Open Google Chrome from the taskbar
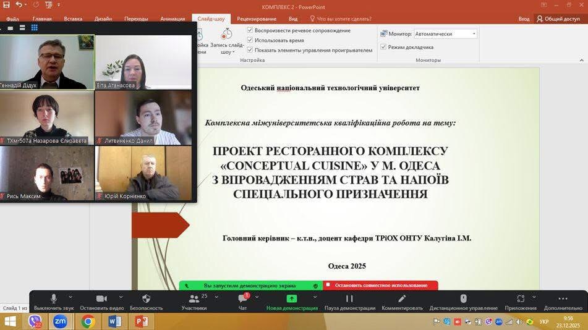Viewport: 588px width, 330px height. [88, 321]
